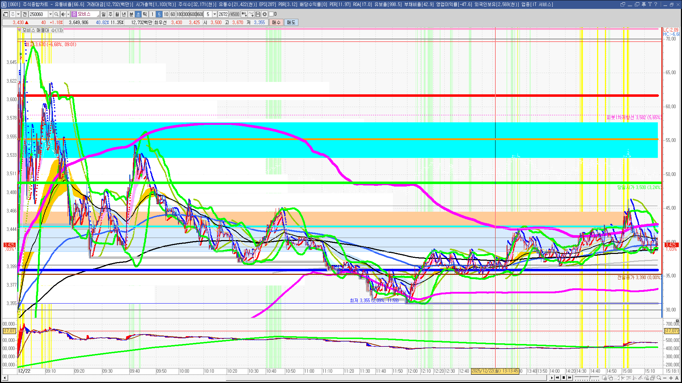The image size is (682, 383).
Task: Toggle the D checkbox in toolbar
Action: [x=271, y=14]
